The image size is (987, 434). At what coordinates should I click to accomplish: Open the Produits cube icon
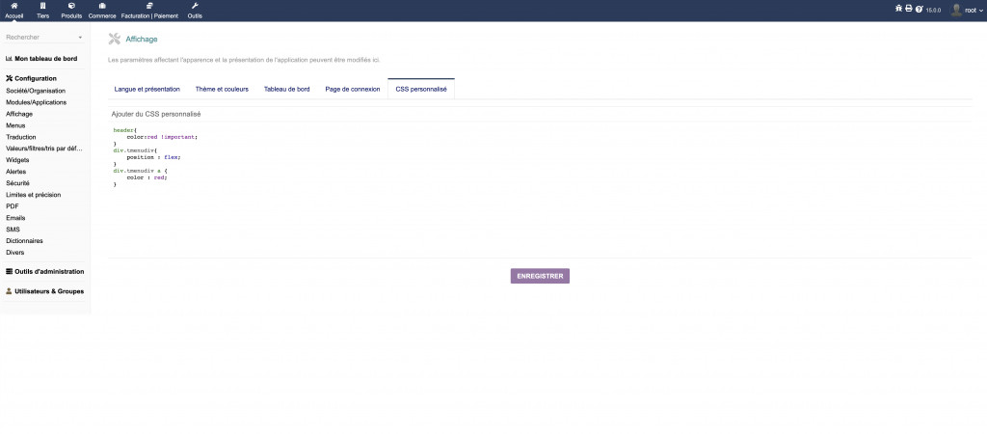(x=71, y=6)
